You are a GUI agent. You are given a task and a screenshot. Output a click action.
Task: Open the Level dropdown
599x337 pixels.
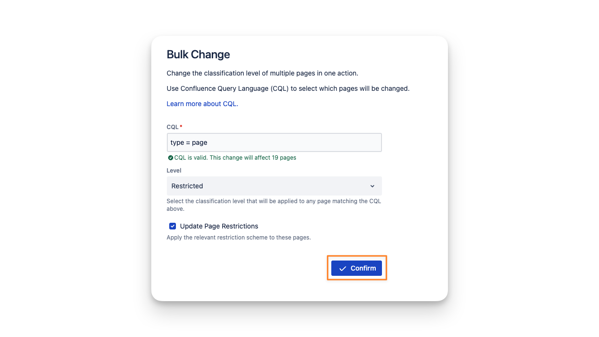coord(274,186)
